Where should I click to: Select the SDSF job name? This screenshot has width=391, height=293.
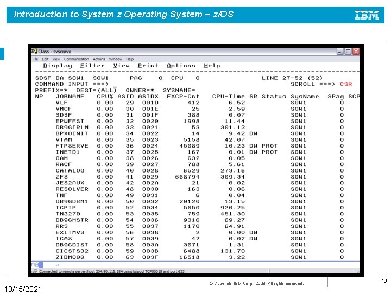64,115
